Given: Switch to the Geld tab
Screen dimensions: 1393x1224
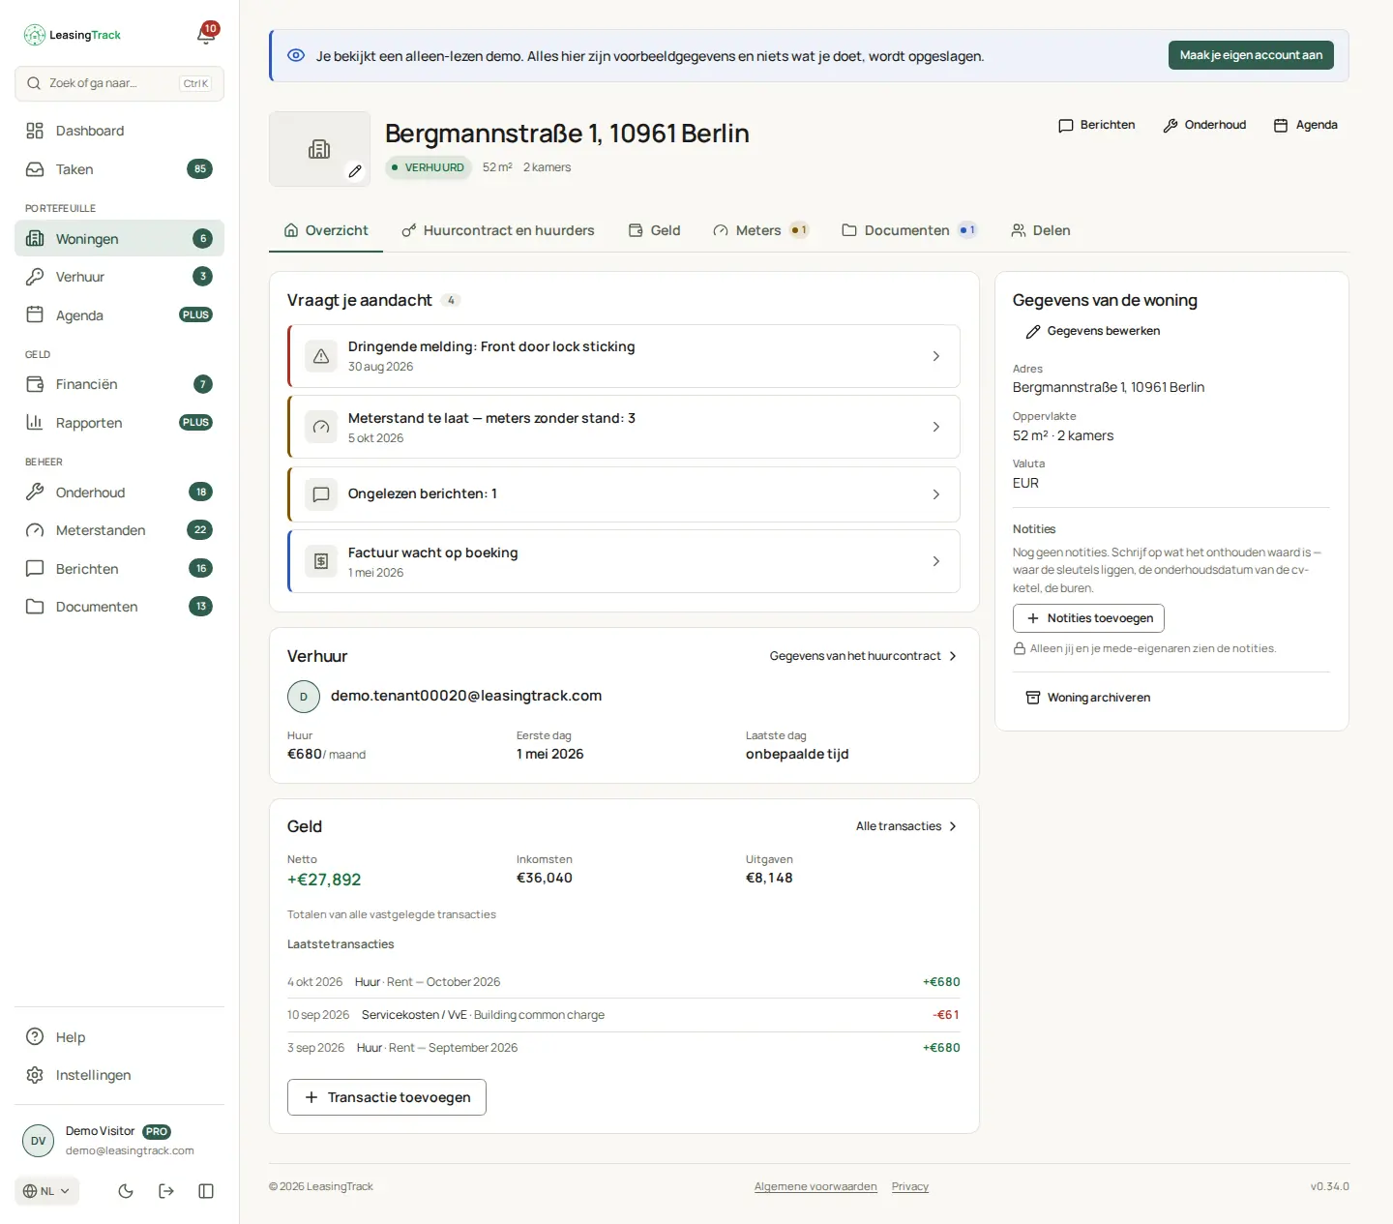Looking at the screenshot, I should point(655,230).
